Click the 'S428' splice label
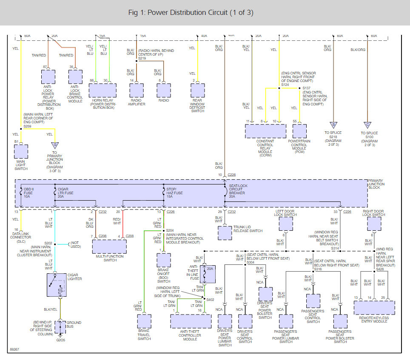This screenshot has height=360, width=410. [380, 269]
